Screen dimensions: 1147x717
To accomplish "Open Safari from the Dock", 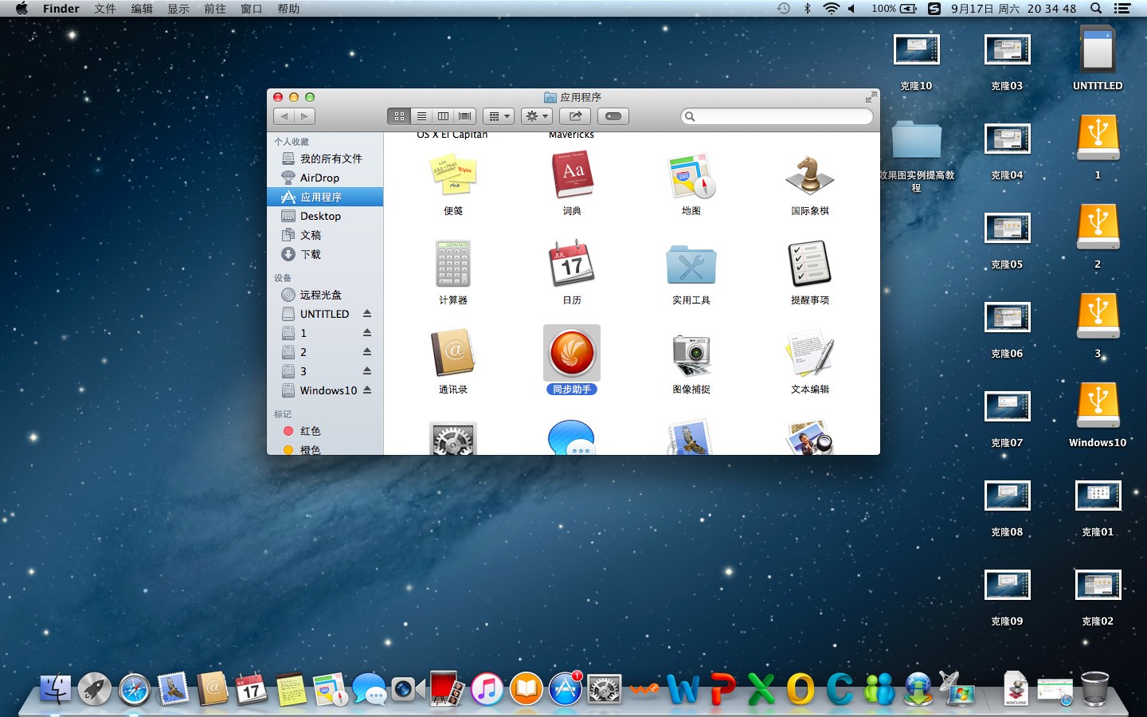I will 134,688.
